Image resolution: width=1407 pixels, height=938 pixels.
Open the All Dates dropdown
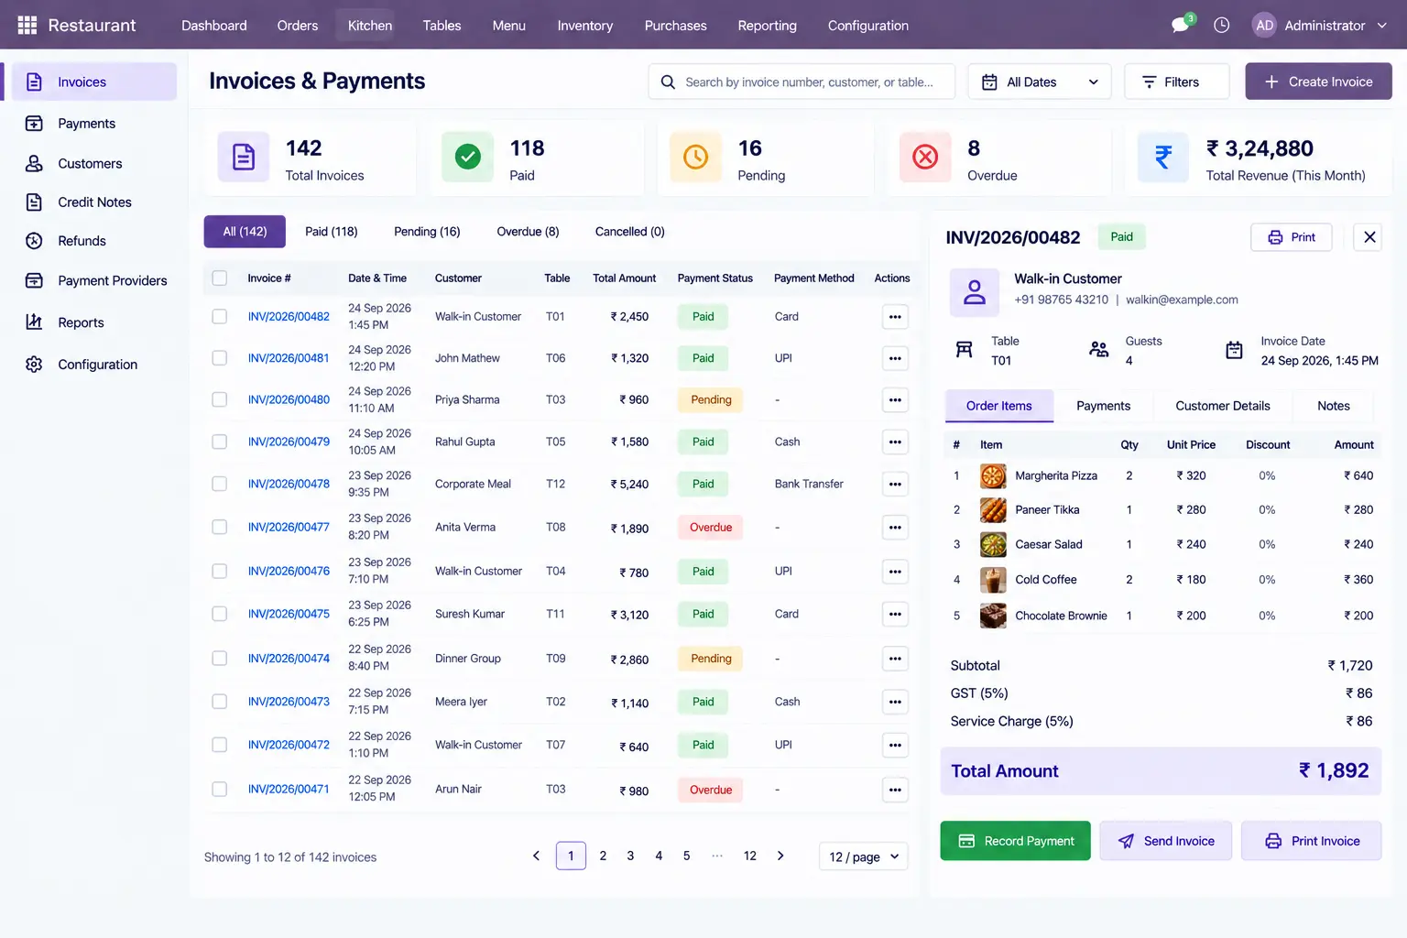pos(1040,82)
